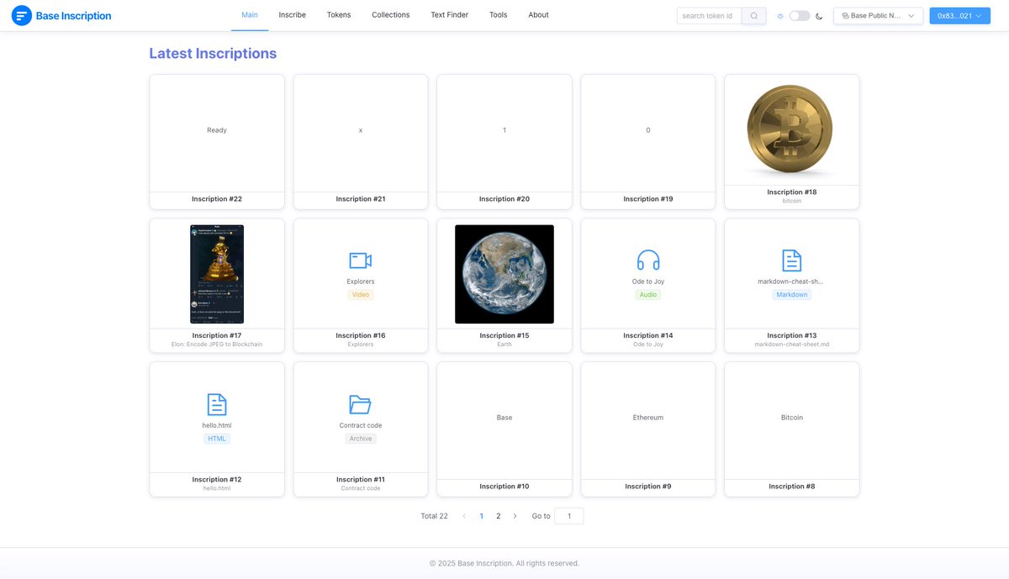Select page 1 in pagination
1009x579 pixels.
click(481, 516)
